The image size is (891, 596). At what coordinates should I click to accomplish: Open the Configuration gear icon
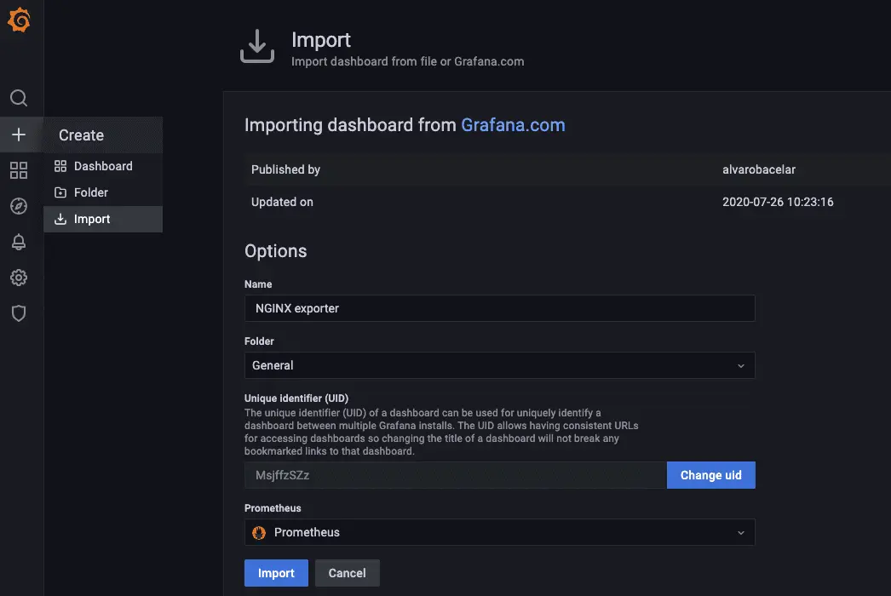pyautogui.click(x=20, y=277)
